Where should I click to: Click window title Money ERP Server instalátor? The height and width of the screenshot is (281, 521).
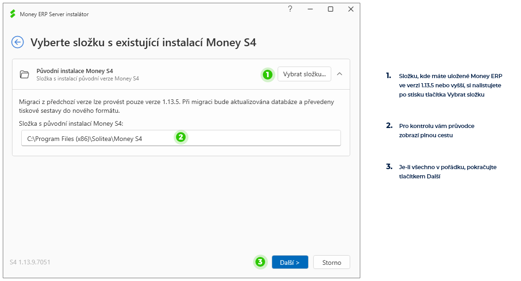(54, 14)
